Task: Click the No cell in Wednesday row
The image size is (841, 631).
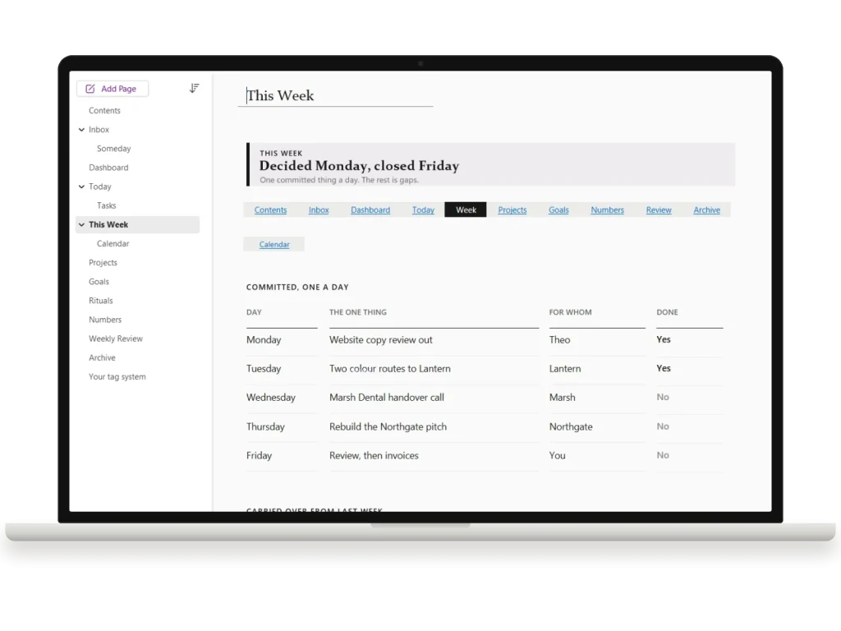Action: pos(663,398)
